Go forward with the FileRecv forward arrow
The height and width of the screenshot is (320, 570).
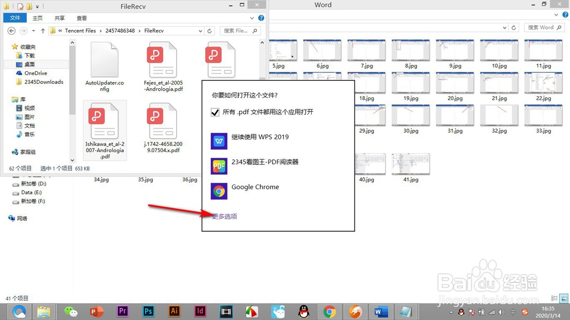[23, 31]
